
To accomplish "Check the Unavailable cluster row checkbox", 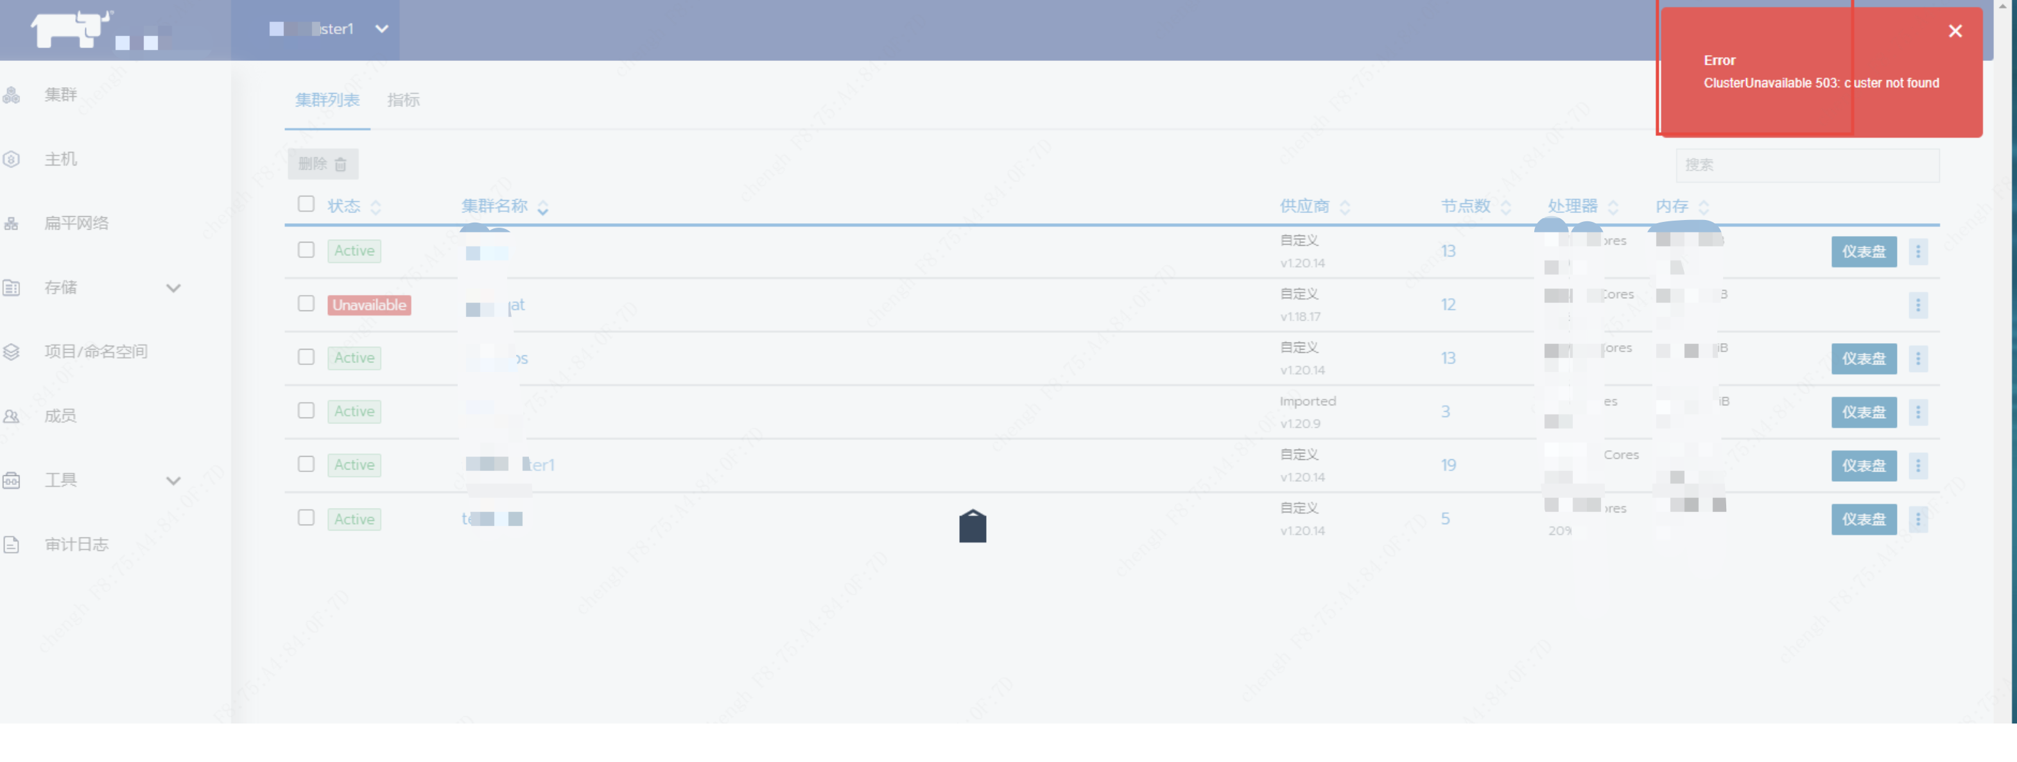I will (x=306, y=303).
